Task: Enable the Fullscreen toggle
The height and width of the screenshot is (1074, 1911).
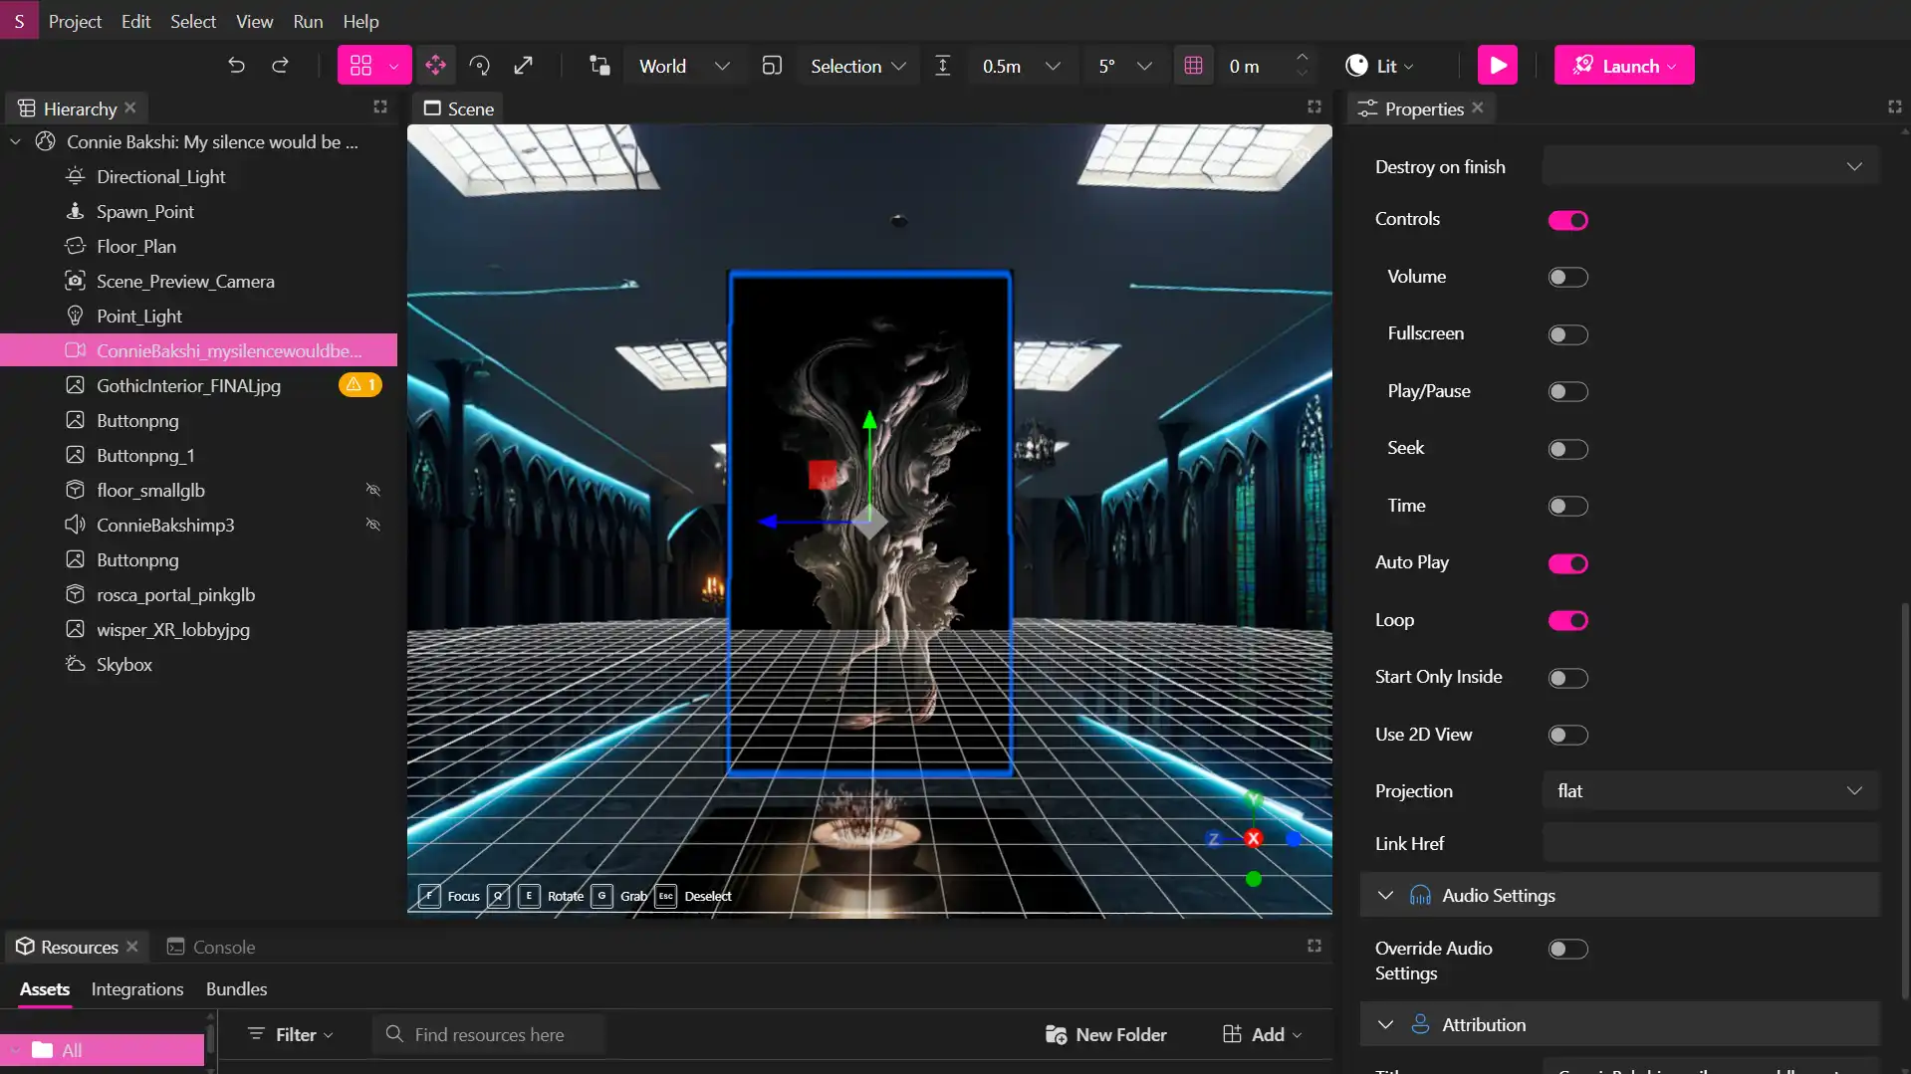Action: click(x=1567, y=334)
